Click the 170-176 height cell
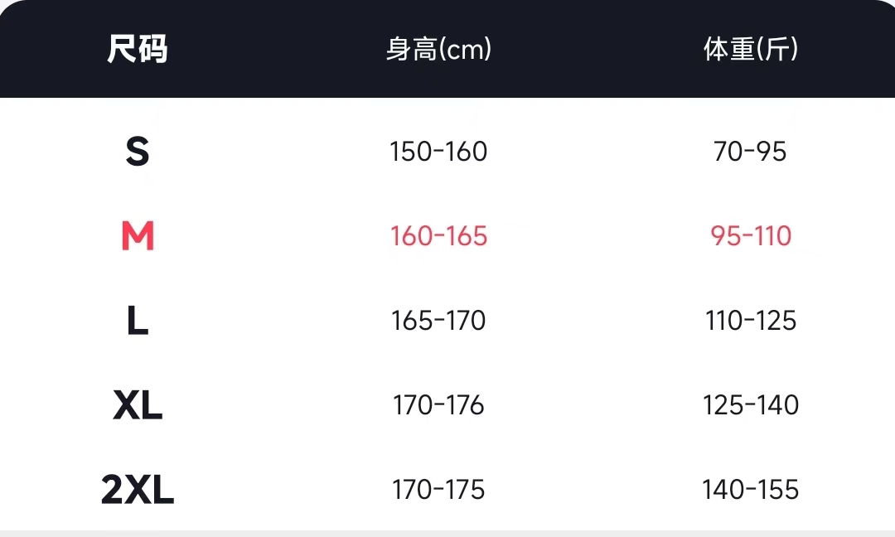The width and height of the screenshot is (895, 537). tap(439, 406)
